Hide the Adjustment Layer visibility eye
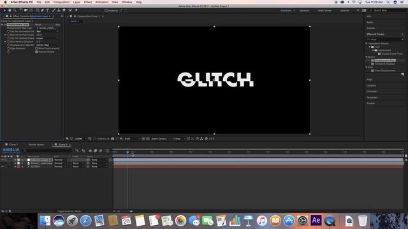408x229 pixels. click(3, 160)
